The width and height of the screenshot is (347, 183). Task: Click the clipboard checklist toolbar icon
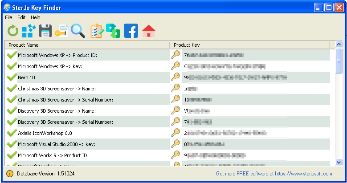coord(97,31)
